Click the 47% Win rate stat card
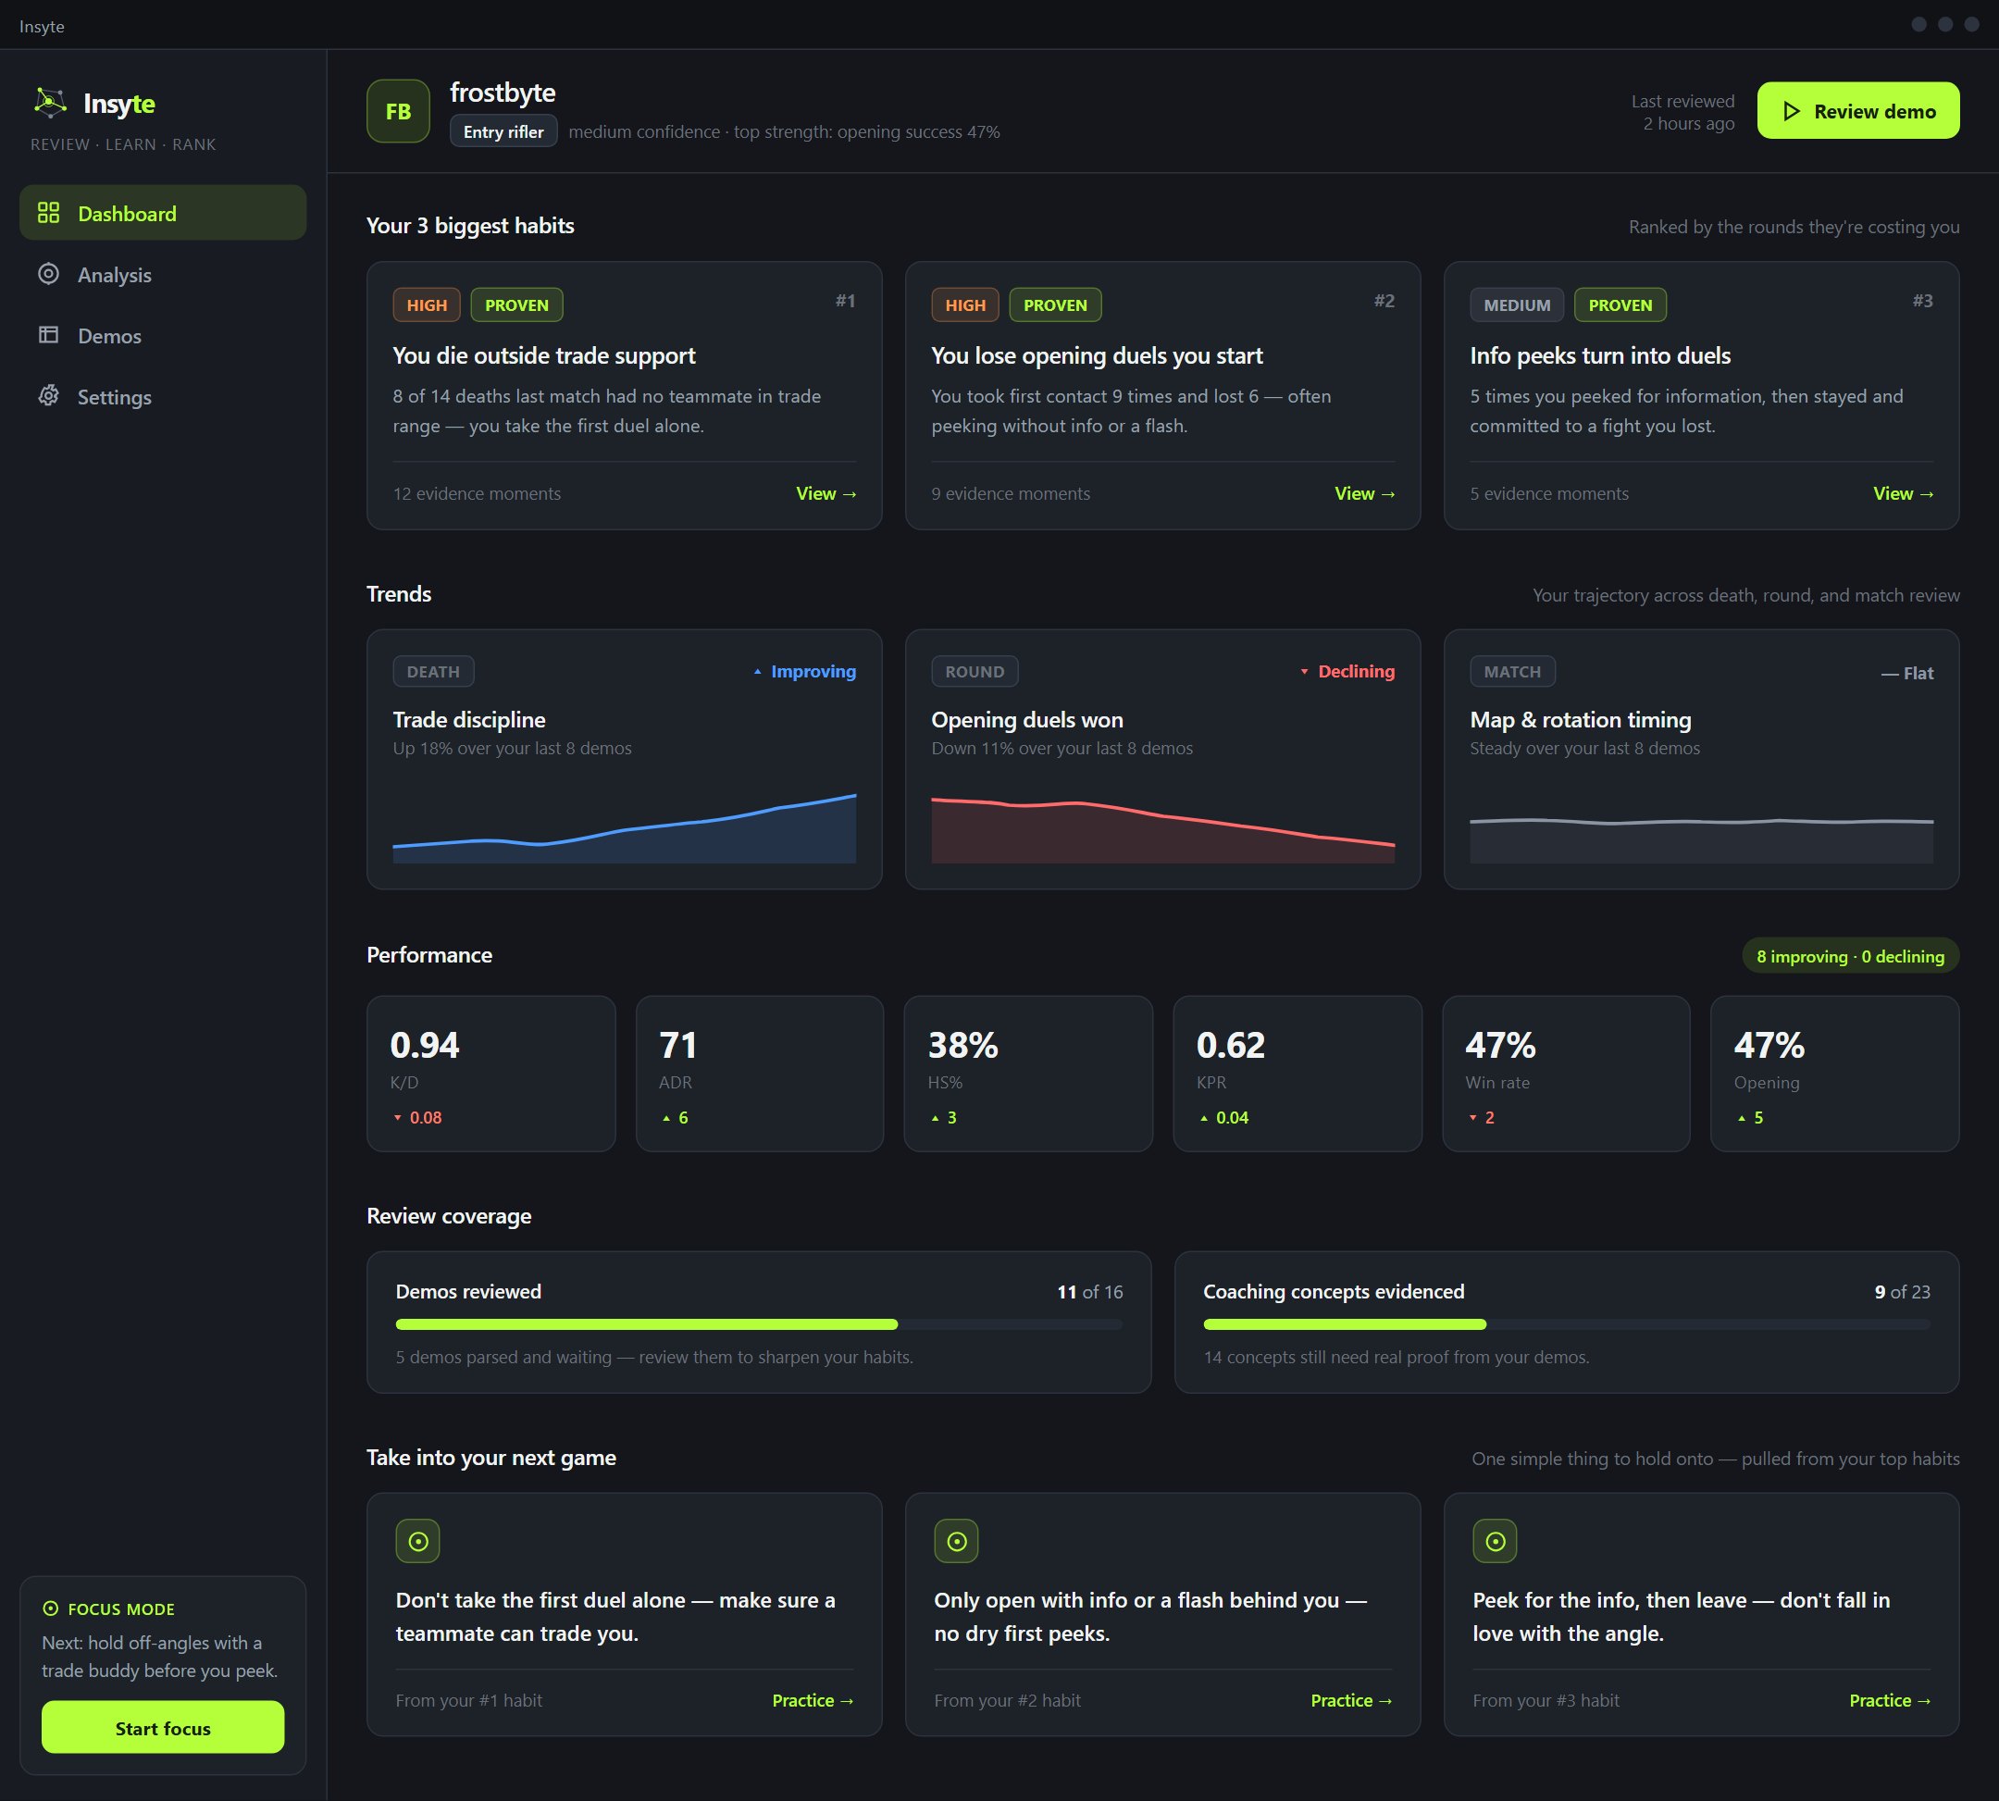 (x=1566, y=1074)
